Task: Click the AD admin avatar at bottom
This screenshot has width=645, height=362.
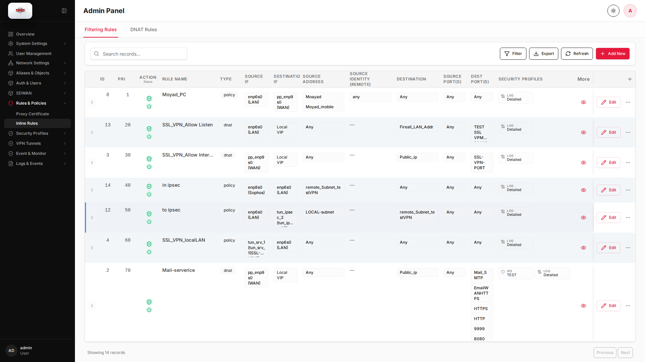Action: point(11,351)
